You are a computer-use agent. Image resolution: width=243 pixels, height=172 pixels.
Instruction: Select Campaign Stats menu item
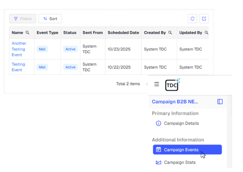tap(176, 163)
